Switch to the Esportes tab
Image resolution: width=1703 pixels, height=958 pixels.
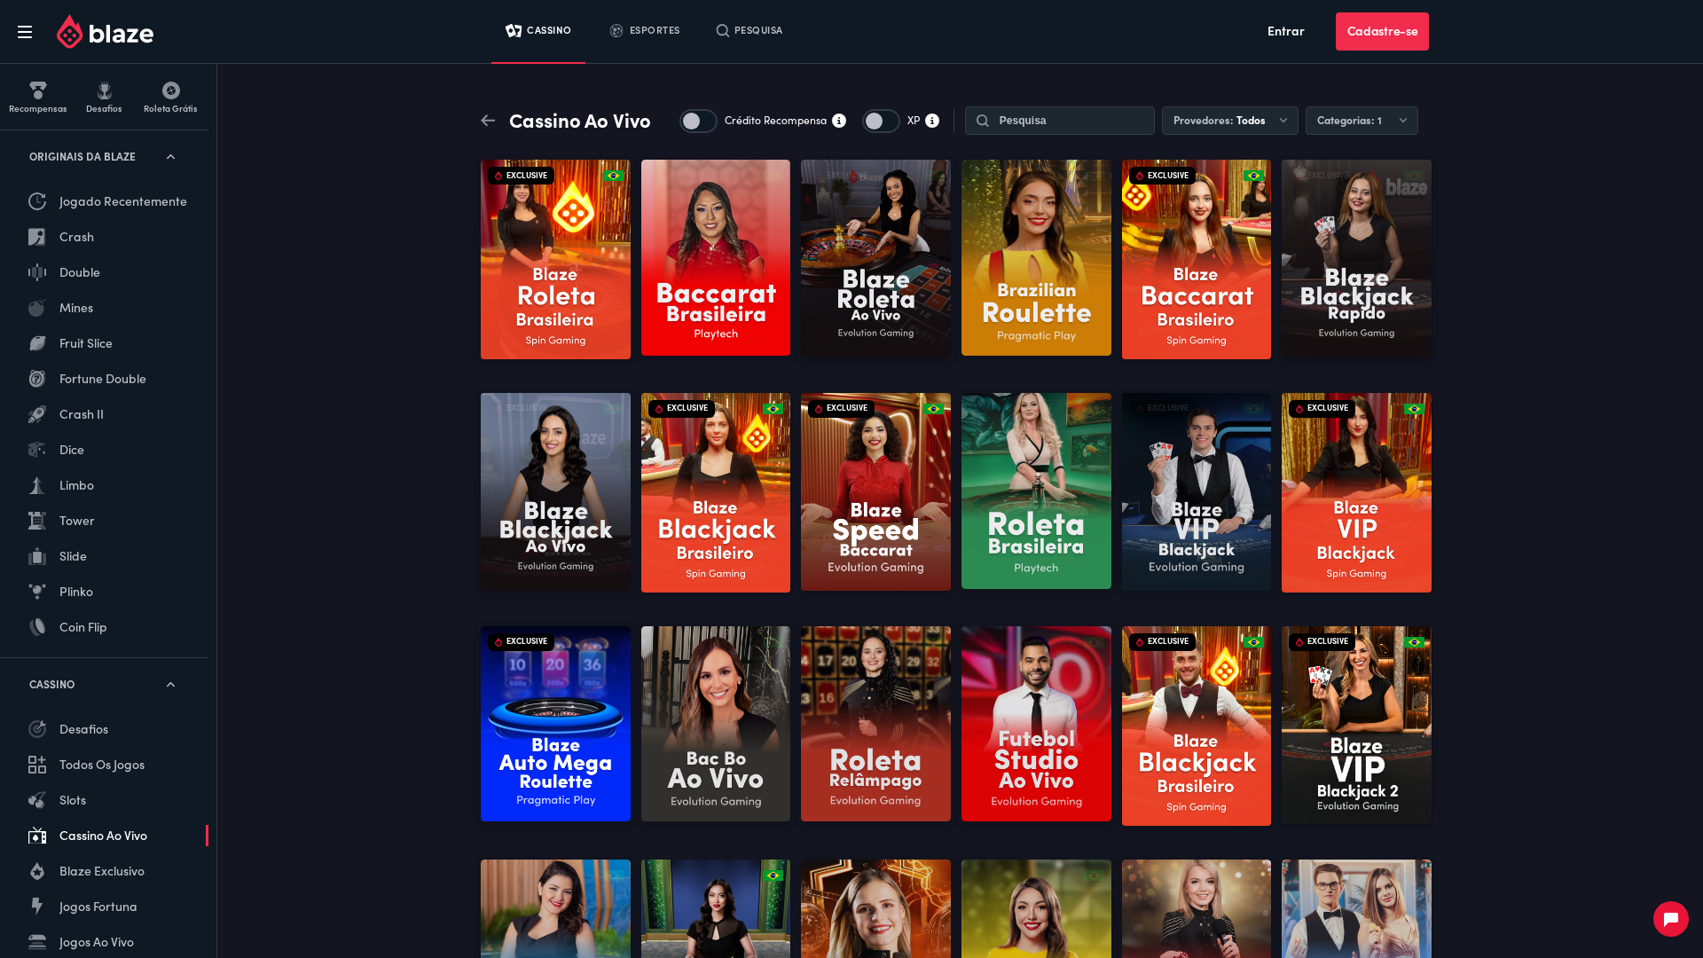click(645, 31)
